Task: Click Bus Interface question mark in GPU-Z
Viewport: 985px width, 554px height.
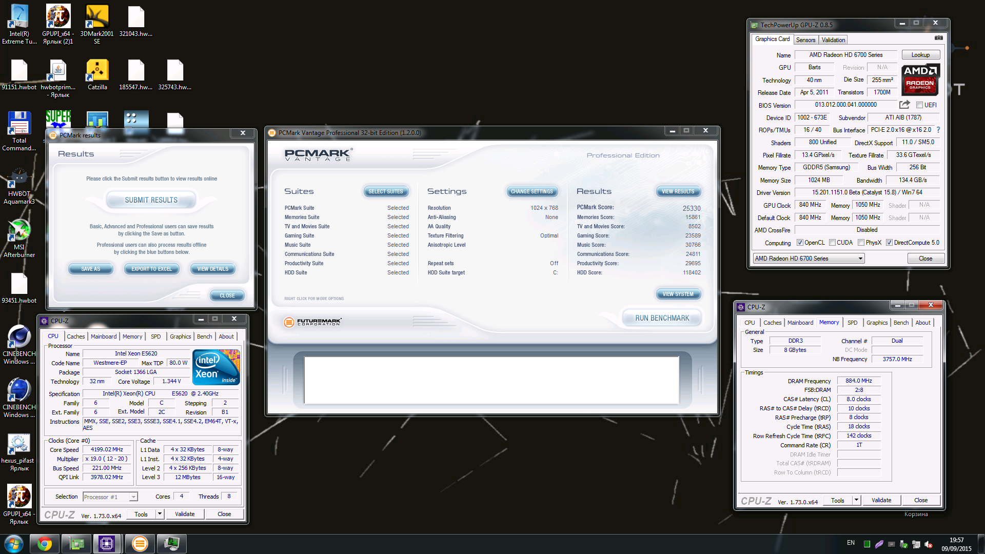Action: coord(938,130)
